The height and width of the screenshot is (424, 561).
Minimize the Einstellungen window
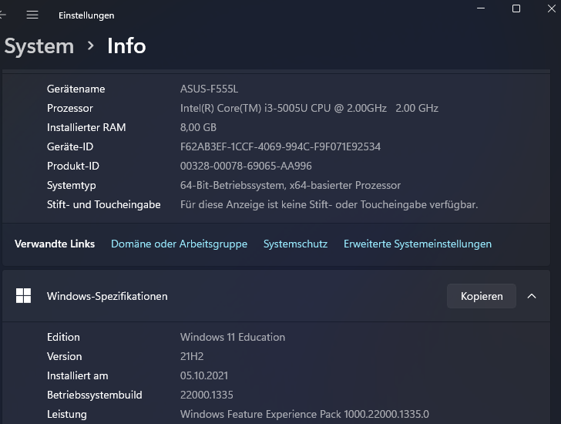(481, 8)
